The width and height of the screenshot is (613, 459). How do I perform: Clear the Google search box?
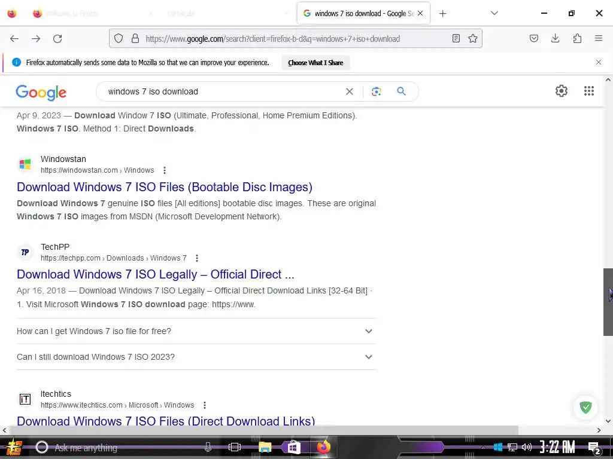tap(350, 91)
